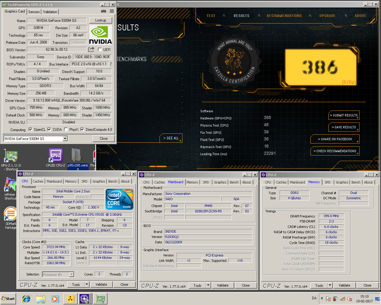Switch to the Validation tab in GPU-Z
This screenshot has height=305, width=381.
click(x=50, y=12)
